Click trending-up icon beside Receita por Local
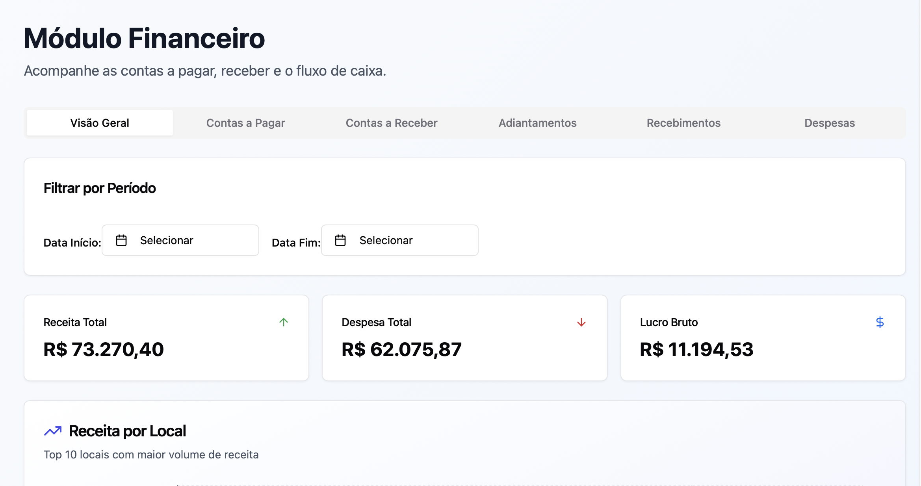 pos(53,431)
